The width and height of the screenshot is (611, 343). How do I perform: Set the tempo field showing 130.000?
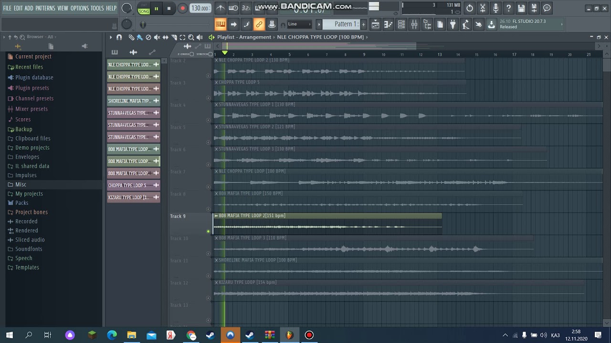click(x=200, y=8)
